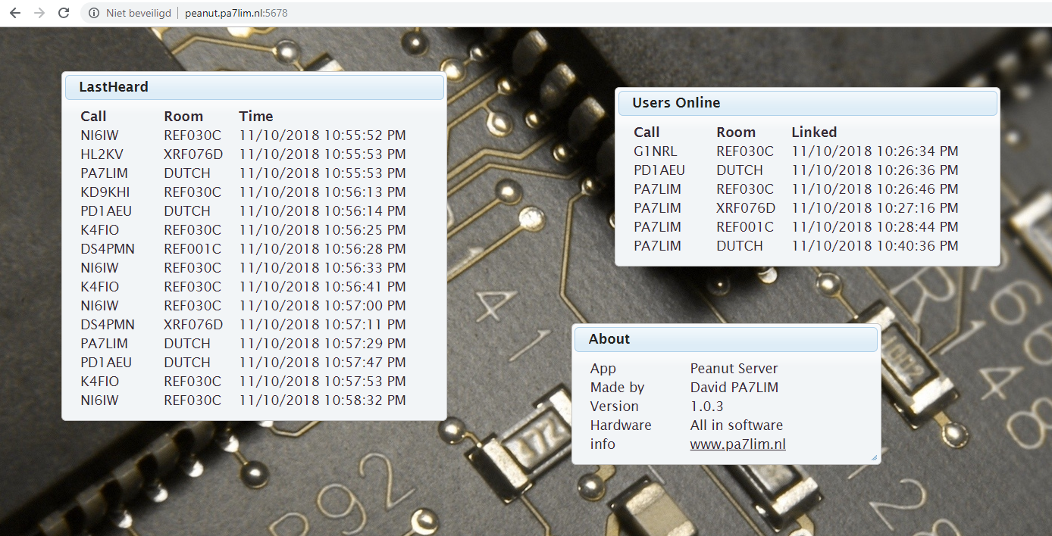1052x536 pixels.
Task: Select the Peanut Server app name text
Action: [x=734, y=369]
